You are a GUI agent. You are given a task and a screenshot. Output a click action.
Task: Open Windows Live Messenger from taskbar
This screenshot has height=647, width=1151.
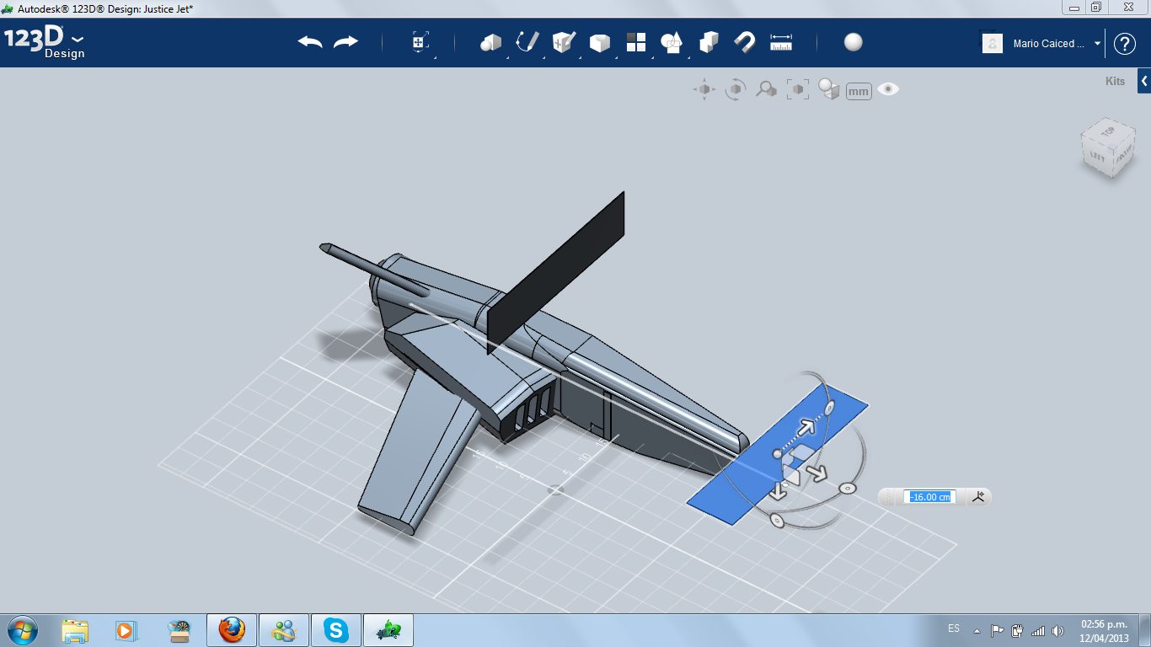point(284,630)
